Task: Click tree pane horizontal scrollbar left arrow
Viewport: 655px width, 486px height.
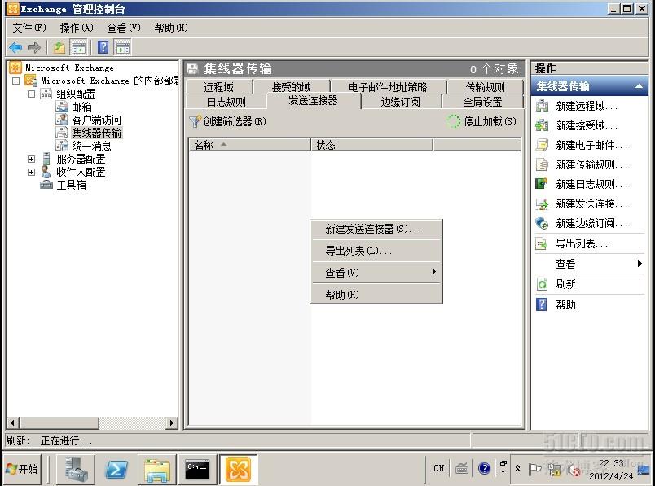Action: click(x=12, y=423)
